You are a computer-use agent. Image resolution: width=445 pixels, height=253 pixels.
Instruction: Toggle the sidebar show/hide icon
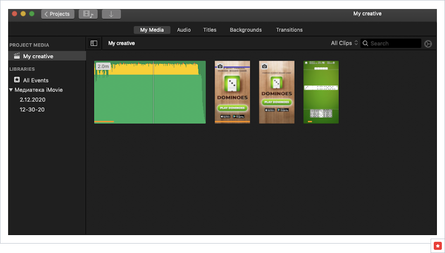coord(94,44)
